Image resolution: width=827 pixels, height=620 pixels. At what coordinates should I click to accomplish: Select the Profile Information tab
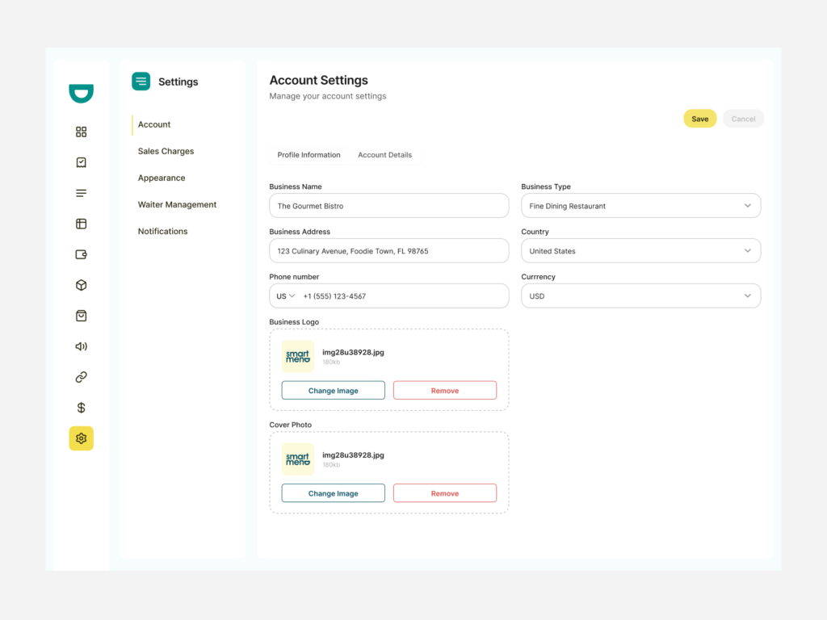click(309, 155)
